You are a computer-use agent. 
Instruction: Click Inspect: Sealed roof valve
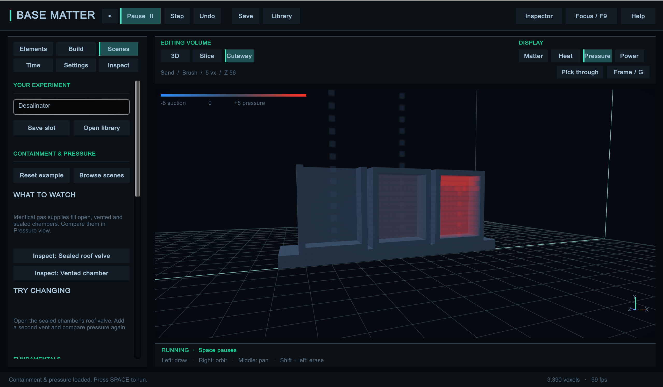[x=71, y=256]
